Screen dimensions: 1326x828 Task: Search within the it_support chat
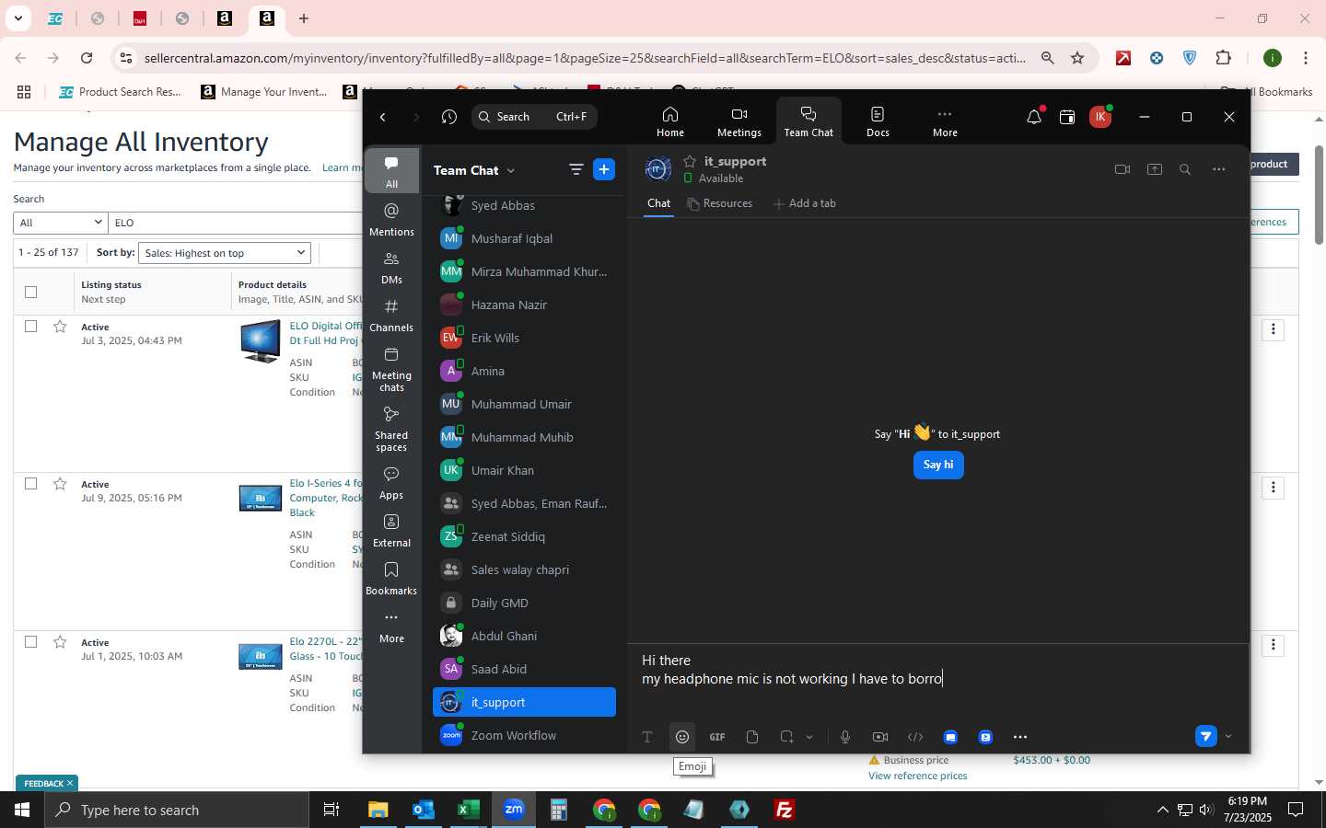click(x=1185, y=169)
